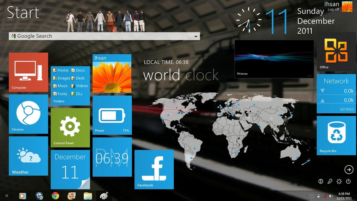This screenshot has height=201, width=357.
Task: Click the large blue 11 date number
Action: pos(276,21)
